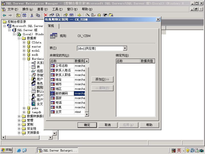Click the Back arrow toolbar icon
The width and height of the screenshot is (205, 154).
4,15
